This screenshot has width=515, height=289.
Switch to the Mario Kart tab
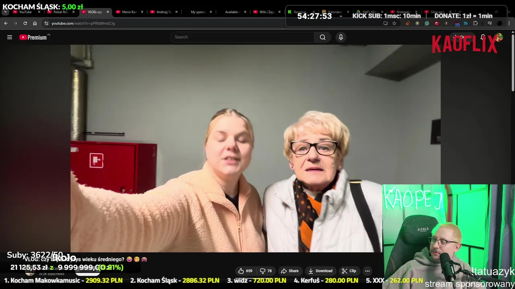point(129,12)
